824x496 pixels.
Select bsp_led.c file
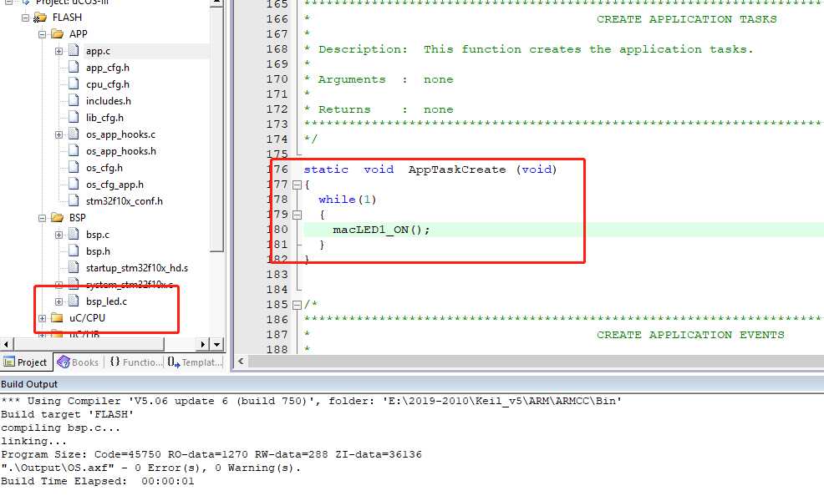[107, 301]
